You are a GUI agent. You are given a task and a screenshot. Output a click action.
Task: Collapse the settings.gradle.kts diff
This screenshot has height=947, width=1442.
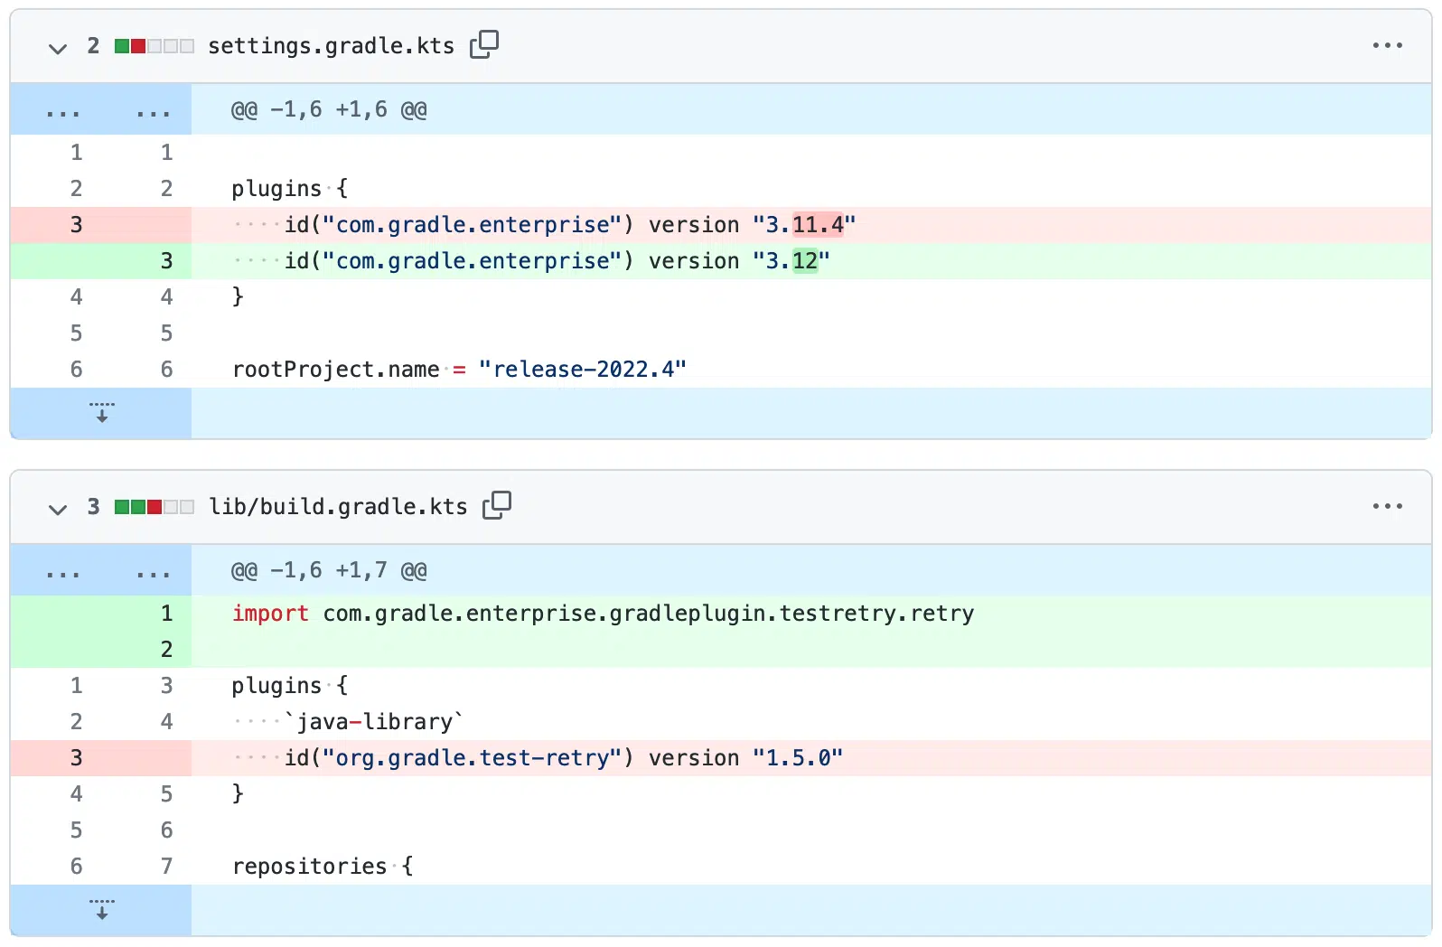point(58,48)
